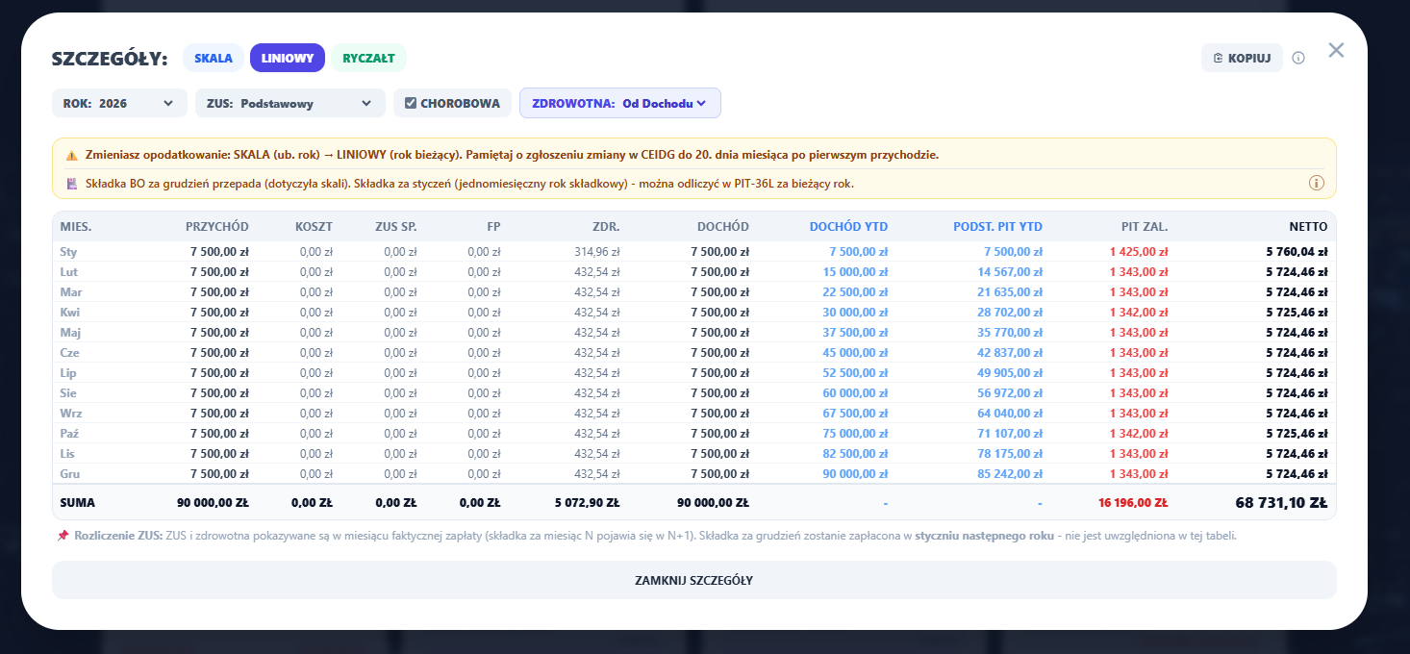Copy details with the KOPIUJ button

click(1243, 58)
